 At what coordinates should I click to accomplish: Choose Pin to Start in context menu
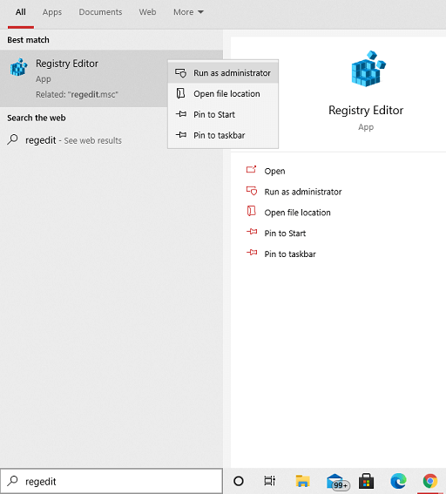tap(223, 114)
